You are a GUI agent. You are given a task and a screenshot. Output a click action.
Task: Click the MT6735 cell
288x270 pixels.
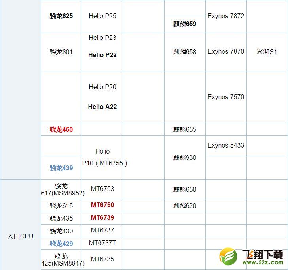pos(102,259)
